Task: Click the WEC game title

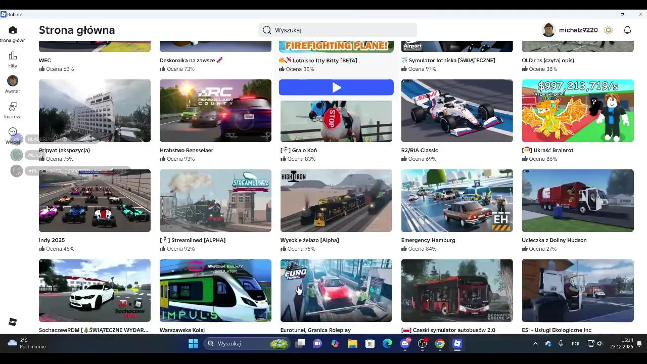Action: pos(45,60)
